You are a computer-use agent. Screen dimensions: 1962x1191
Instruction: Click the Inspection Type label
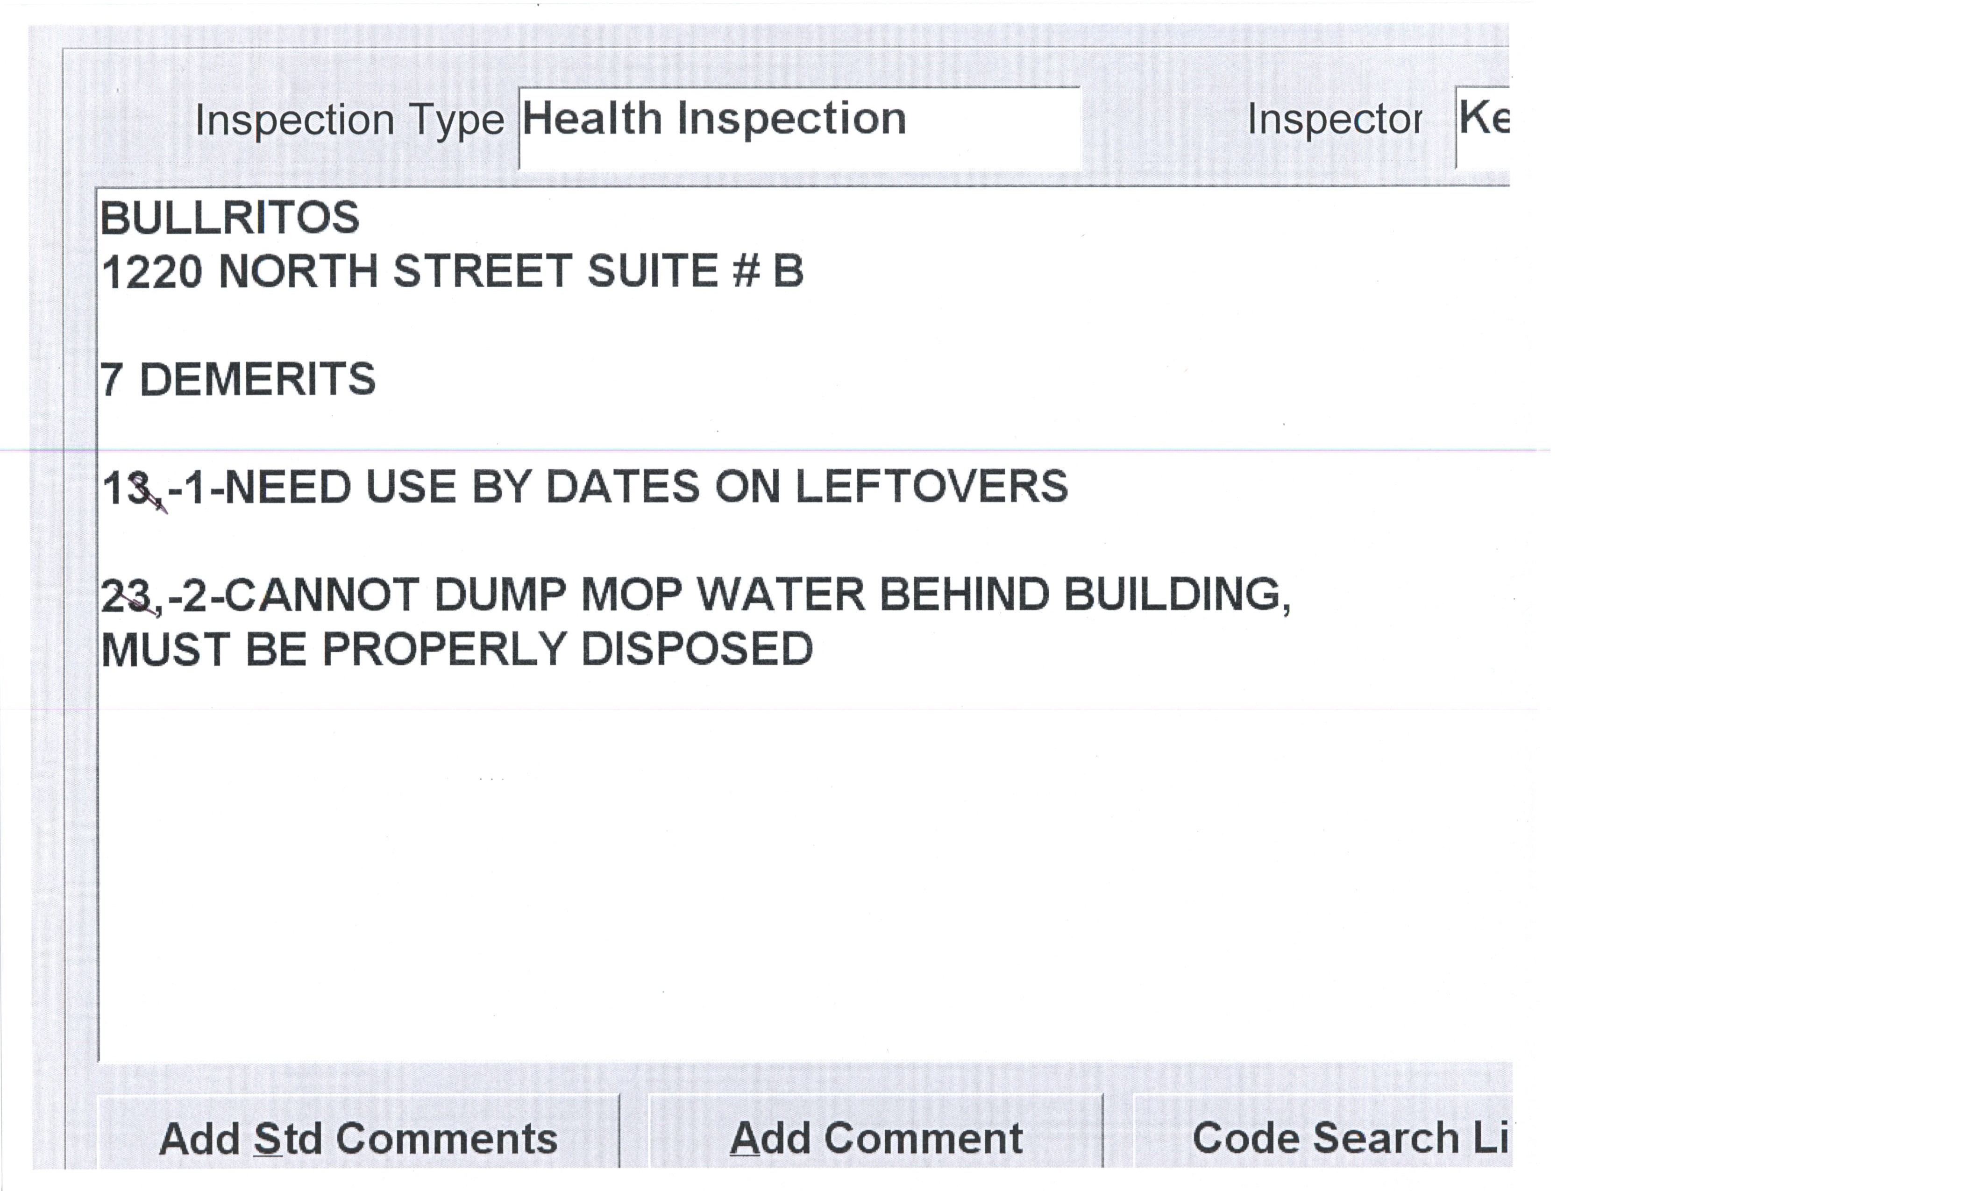pyautogui.click(x=349, y=121)
